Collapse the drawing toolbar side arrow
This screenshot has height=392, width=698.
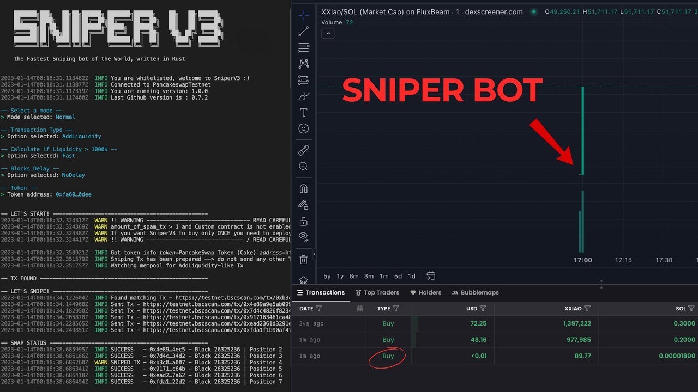[315, 254]
